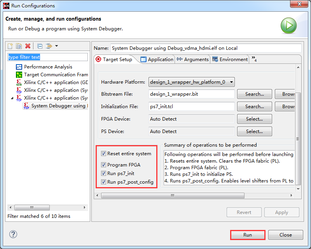
Task: Click Search button for Initialization File
Action: click(x=255, y=107)
